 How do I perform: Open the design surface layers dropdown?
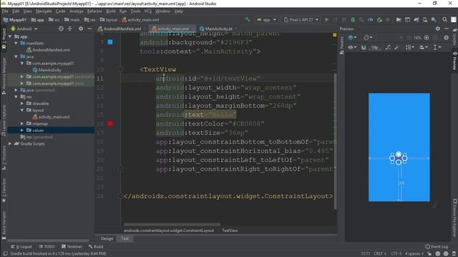pos(352,38)
